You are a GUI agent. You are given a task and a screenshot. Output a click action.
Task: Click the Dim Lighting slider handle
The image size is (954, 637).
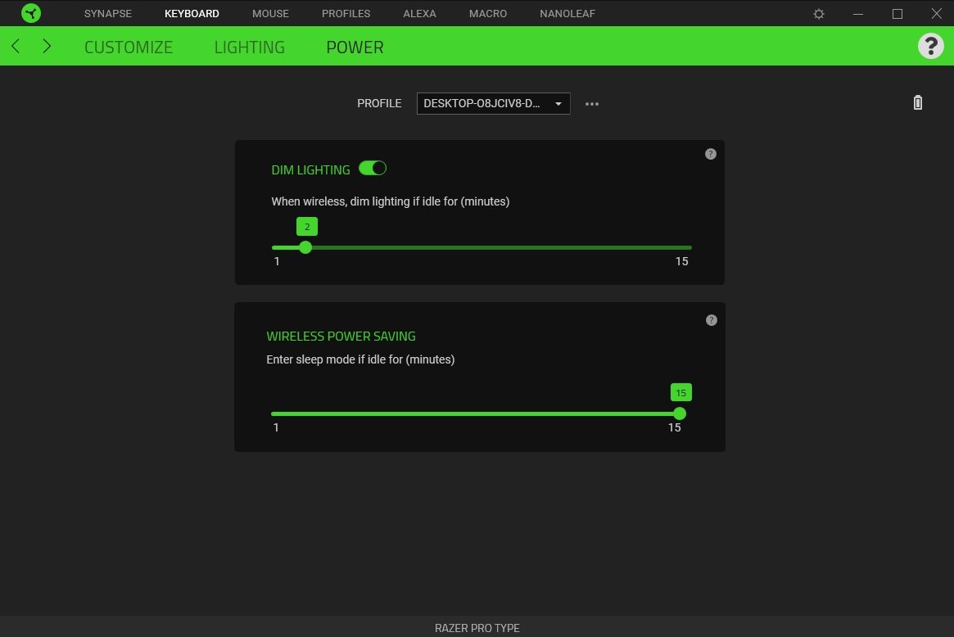coord(305,247)
